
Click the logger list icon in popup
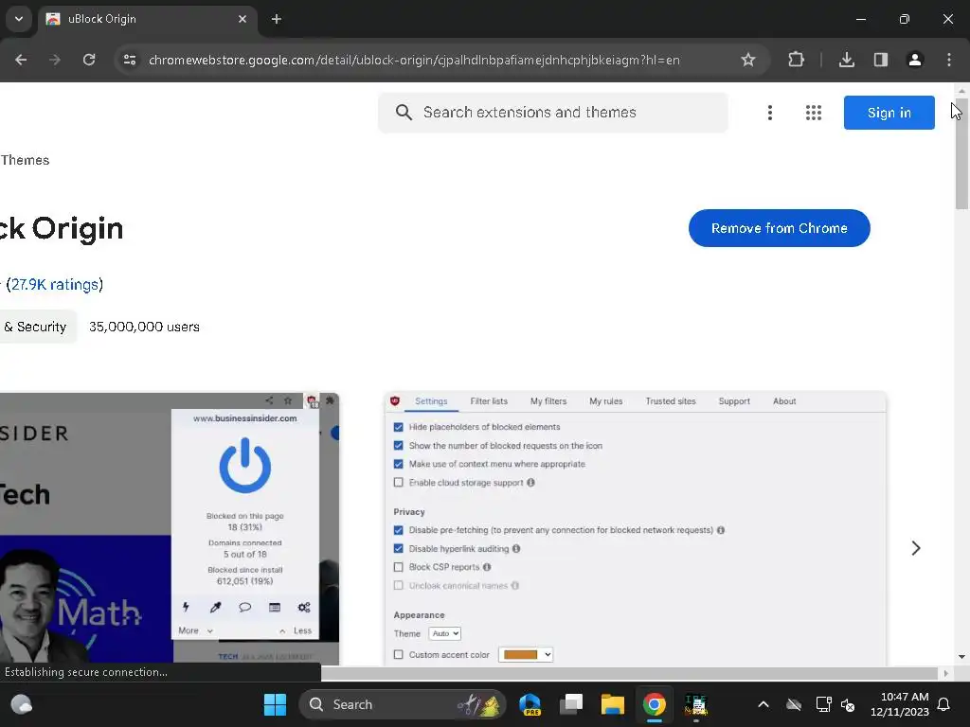click(275, 607)
